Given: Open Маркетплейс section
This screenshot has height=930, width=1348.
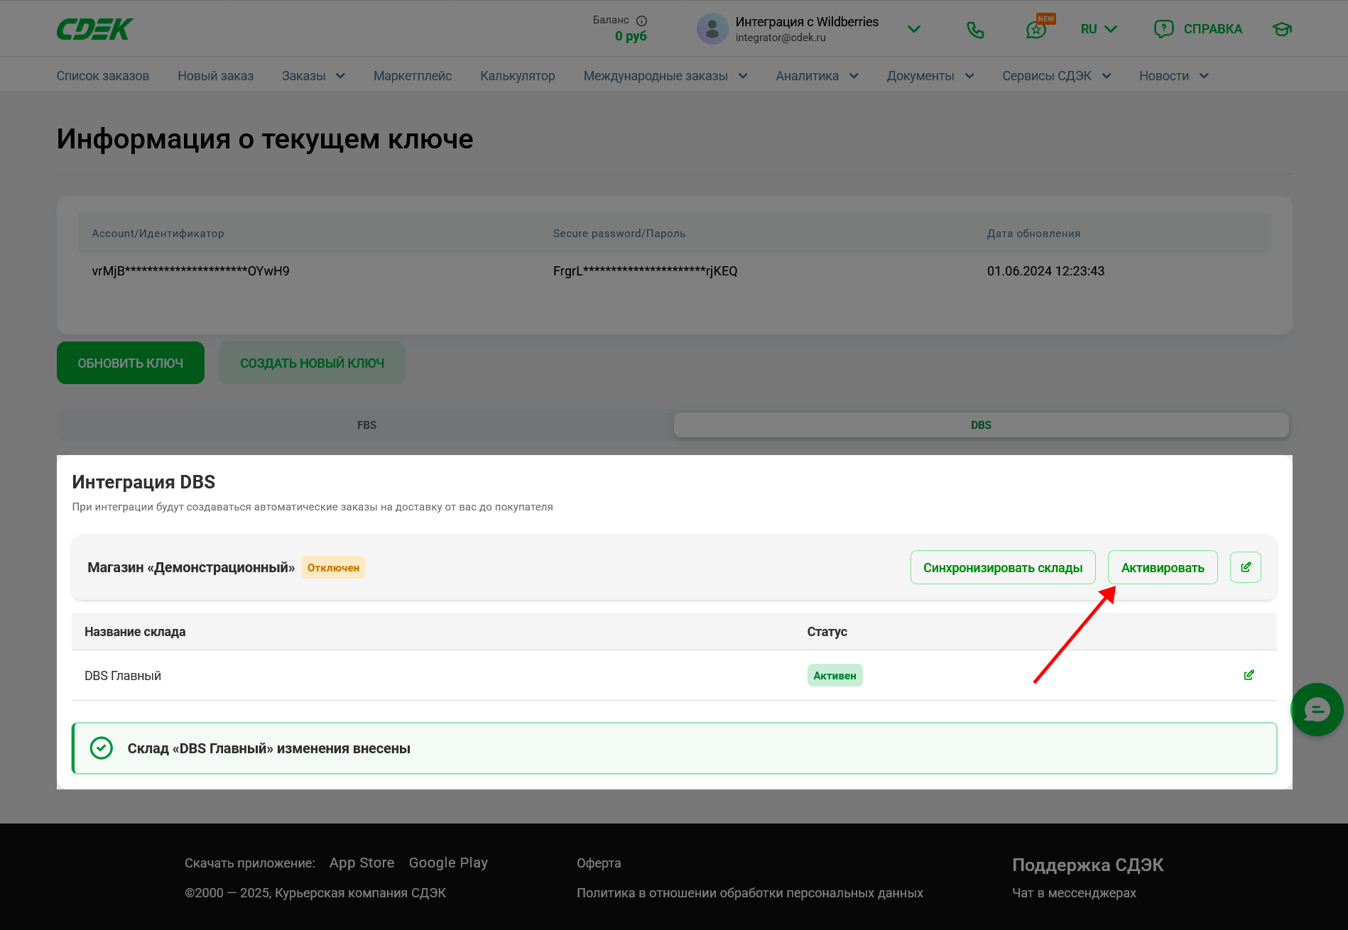Looking at the screenshot, I should 413,76.
